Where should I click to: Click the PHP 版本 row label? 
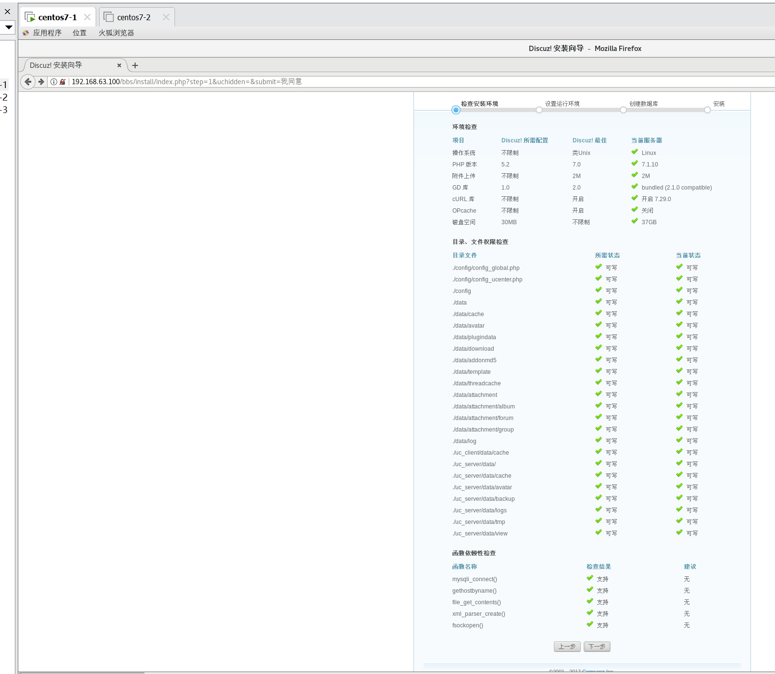(x=464, y=165)
